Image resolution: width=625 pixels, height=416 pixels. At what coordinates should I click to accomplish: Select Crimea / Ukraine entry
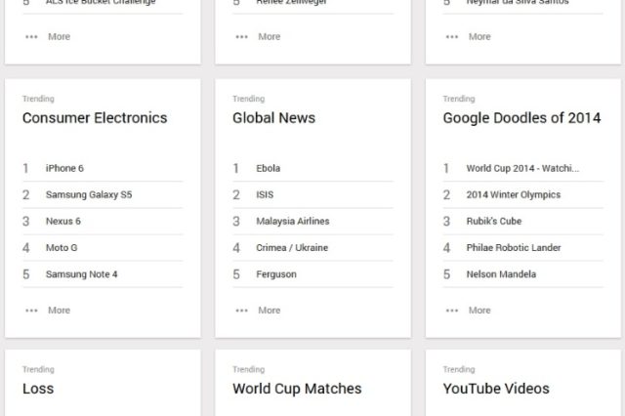point(292,247)
